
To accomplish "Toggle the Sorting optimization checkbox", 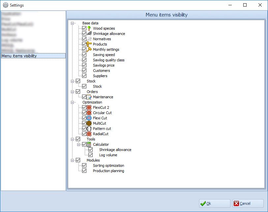I will tap(84, 166).
